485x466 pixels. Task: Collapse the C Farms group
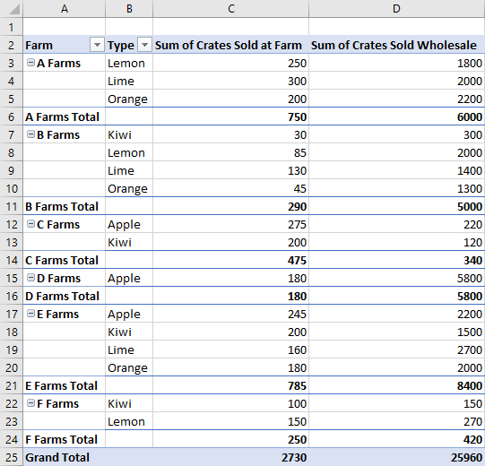tap(30, 224)
